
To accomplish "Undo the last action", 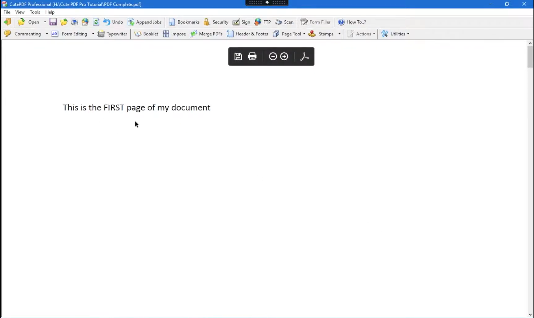I will pos(113,22).
